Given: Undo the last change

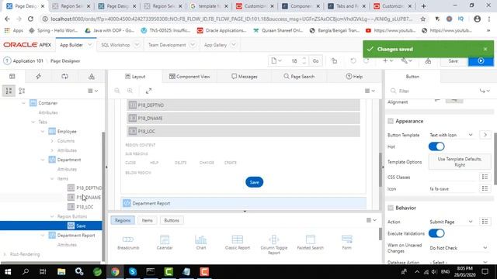Looking at the screenshot, I should 353,60.
